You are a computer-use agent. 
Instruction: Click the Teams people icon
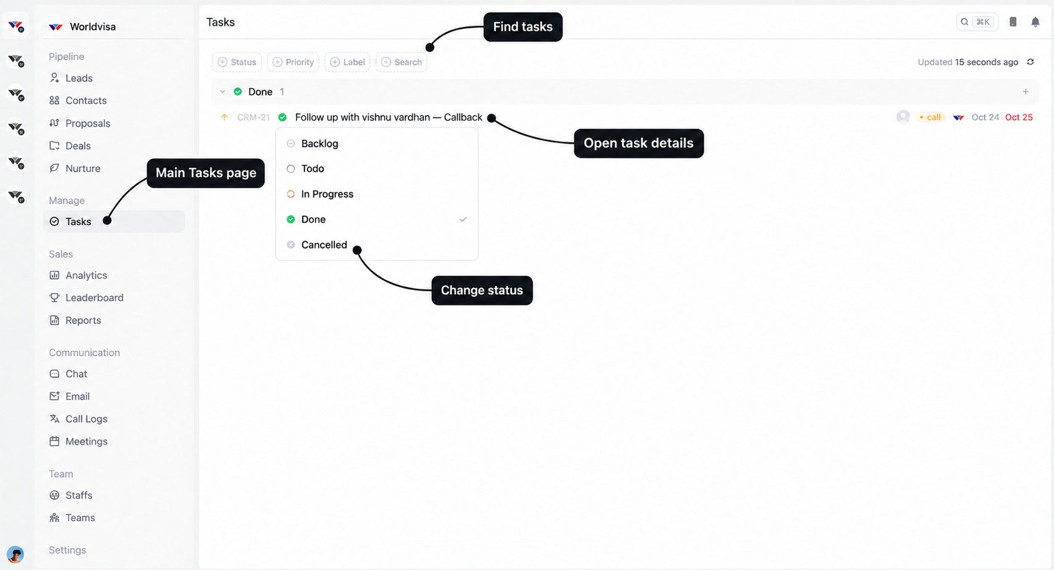(x=54, y=518)
